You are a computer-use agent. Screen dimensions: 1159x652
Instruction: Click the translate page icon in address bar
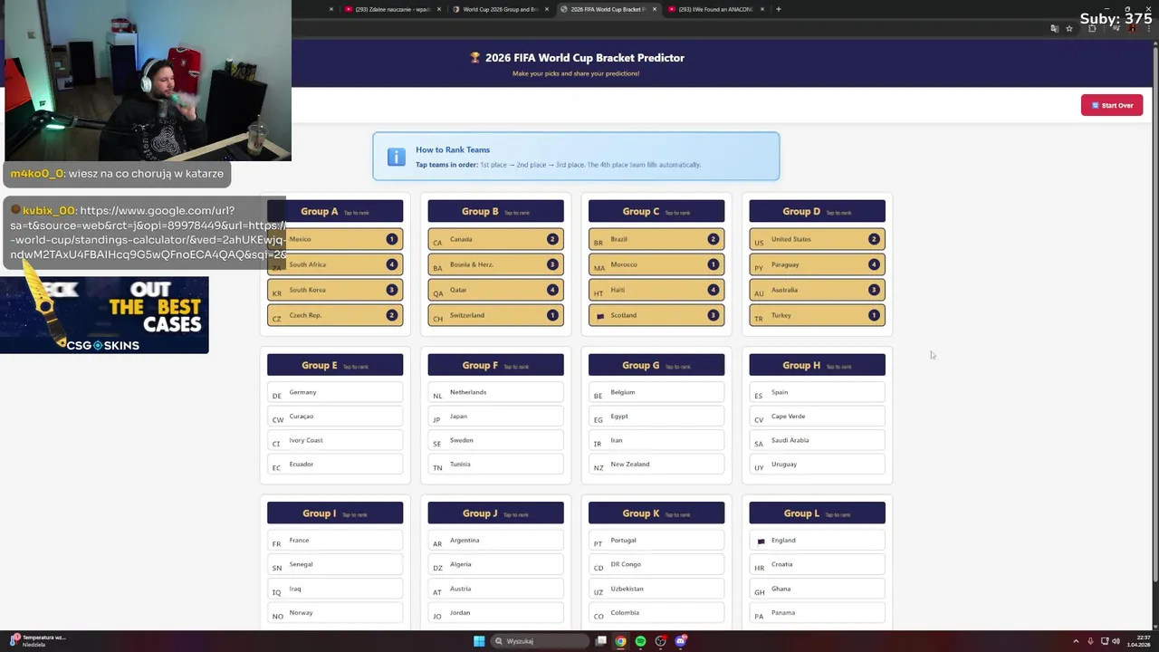(x=1054, y=29)
